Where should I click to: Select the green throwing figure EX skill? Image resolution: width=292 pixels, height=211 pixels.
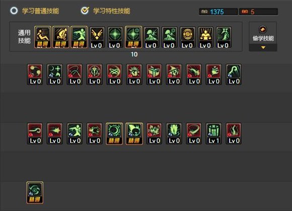coord(75,134)
